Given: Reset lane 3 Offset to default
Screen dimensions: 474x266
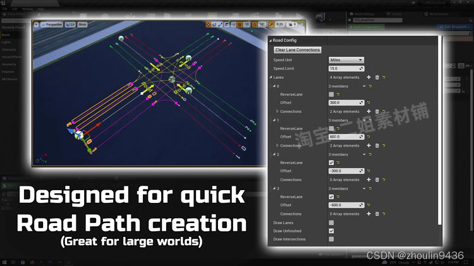Looking at the screenshot, I should pos(368,205).
